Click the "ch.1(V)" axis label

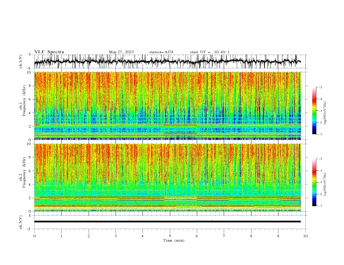click(x=21, y=61)
